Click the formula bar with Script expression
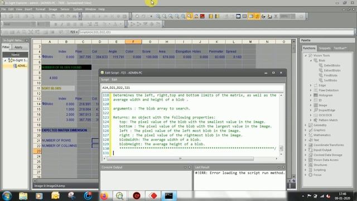 click(x=216, y=32)
